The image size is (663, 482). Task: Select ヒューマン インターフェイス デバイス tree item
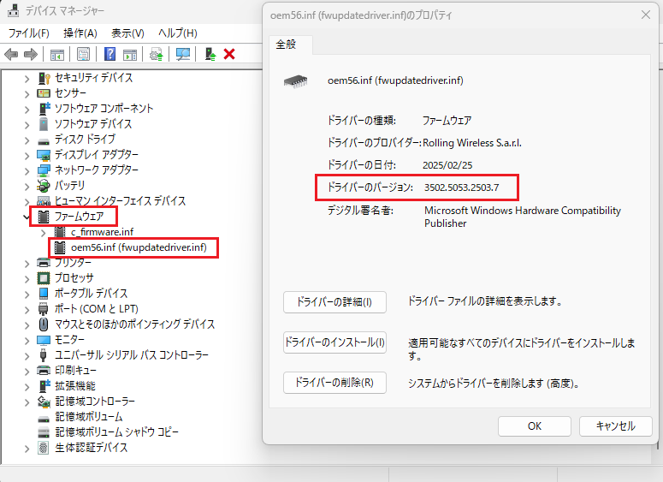pos(120,201)
